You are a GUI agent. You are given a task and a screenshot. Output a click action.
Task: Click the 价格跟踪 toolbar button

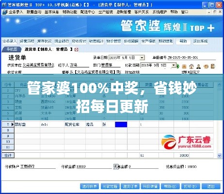coord(131,41)
